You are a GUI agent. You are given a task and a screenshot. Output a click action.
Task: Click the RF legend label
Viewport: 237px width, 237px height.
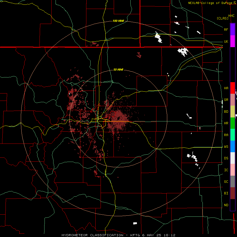226,29
